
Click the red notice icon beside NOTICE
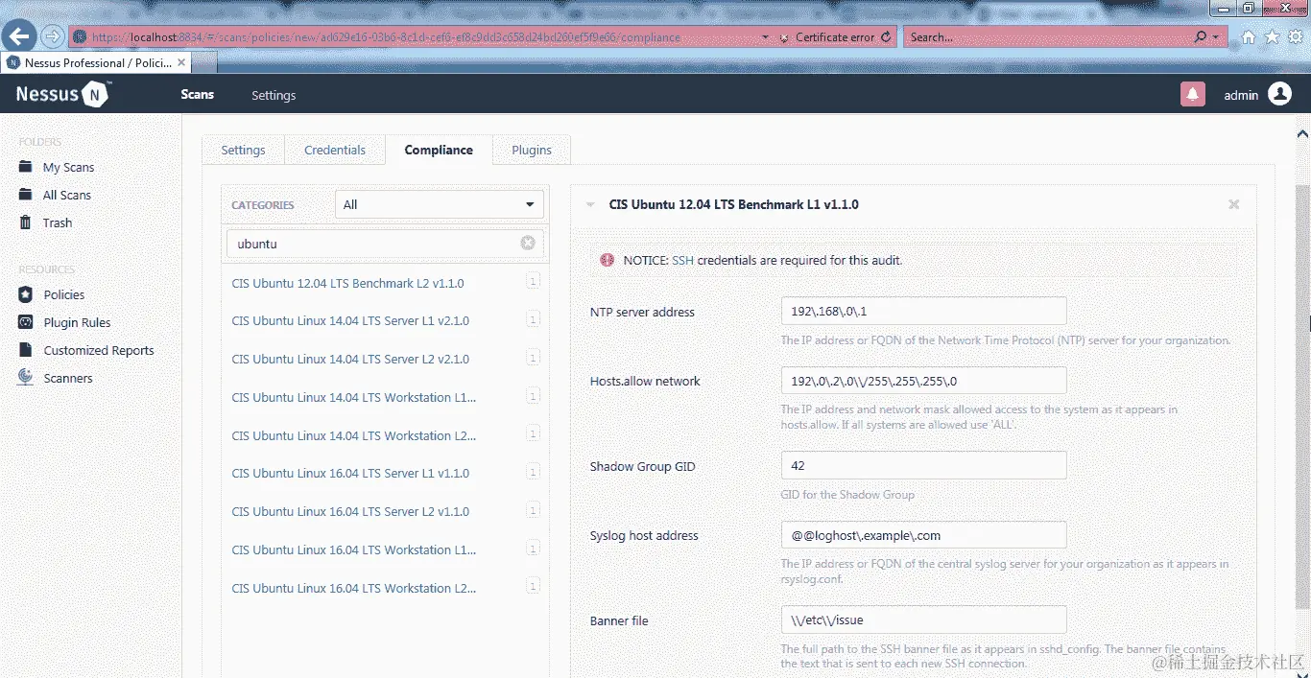tap(607, 260)
